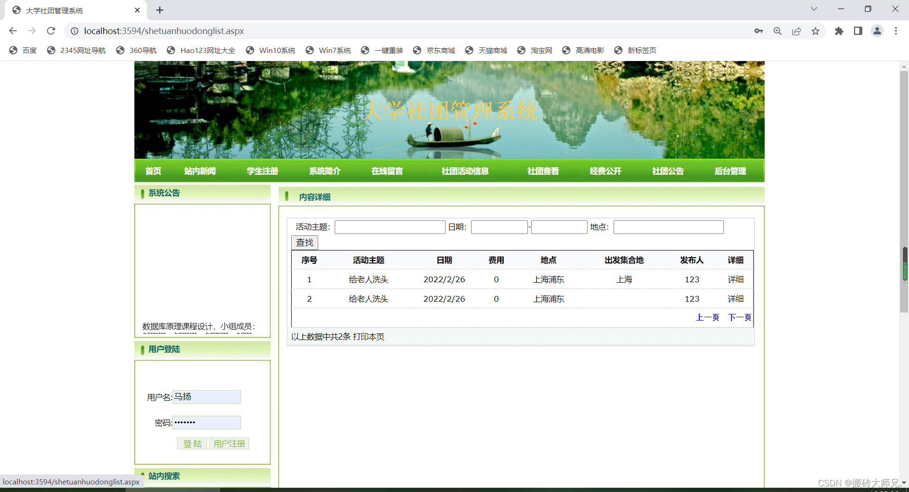Open the 淘宝网 bookmark
909x492 pixels.
(535, 50)
